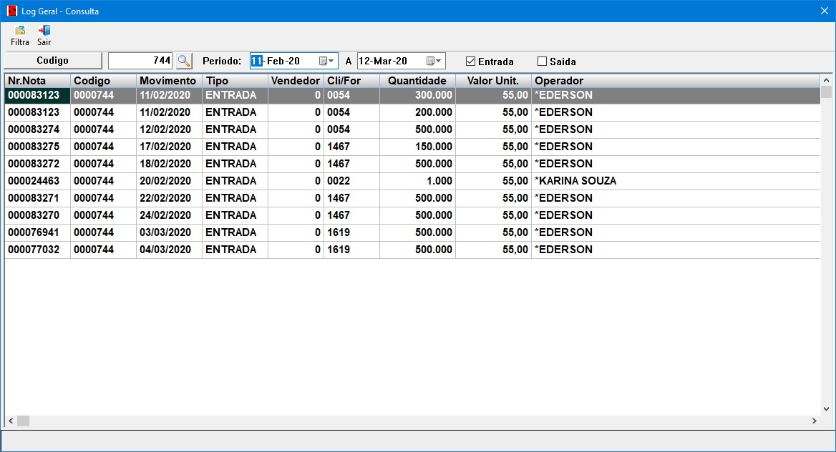
Task: Enable the Saida checkbox
Action: (x=542, y=62)
